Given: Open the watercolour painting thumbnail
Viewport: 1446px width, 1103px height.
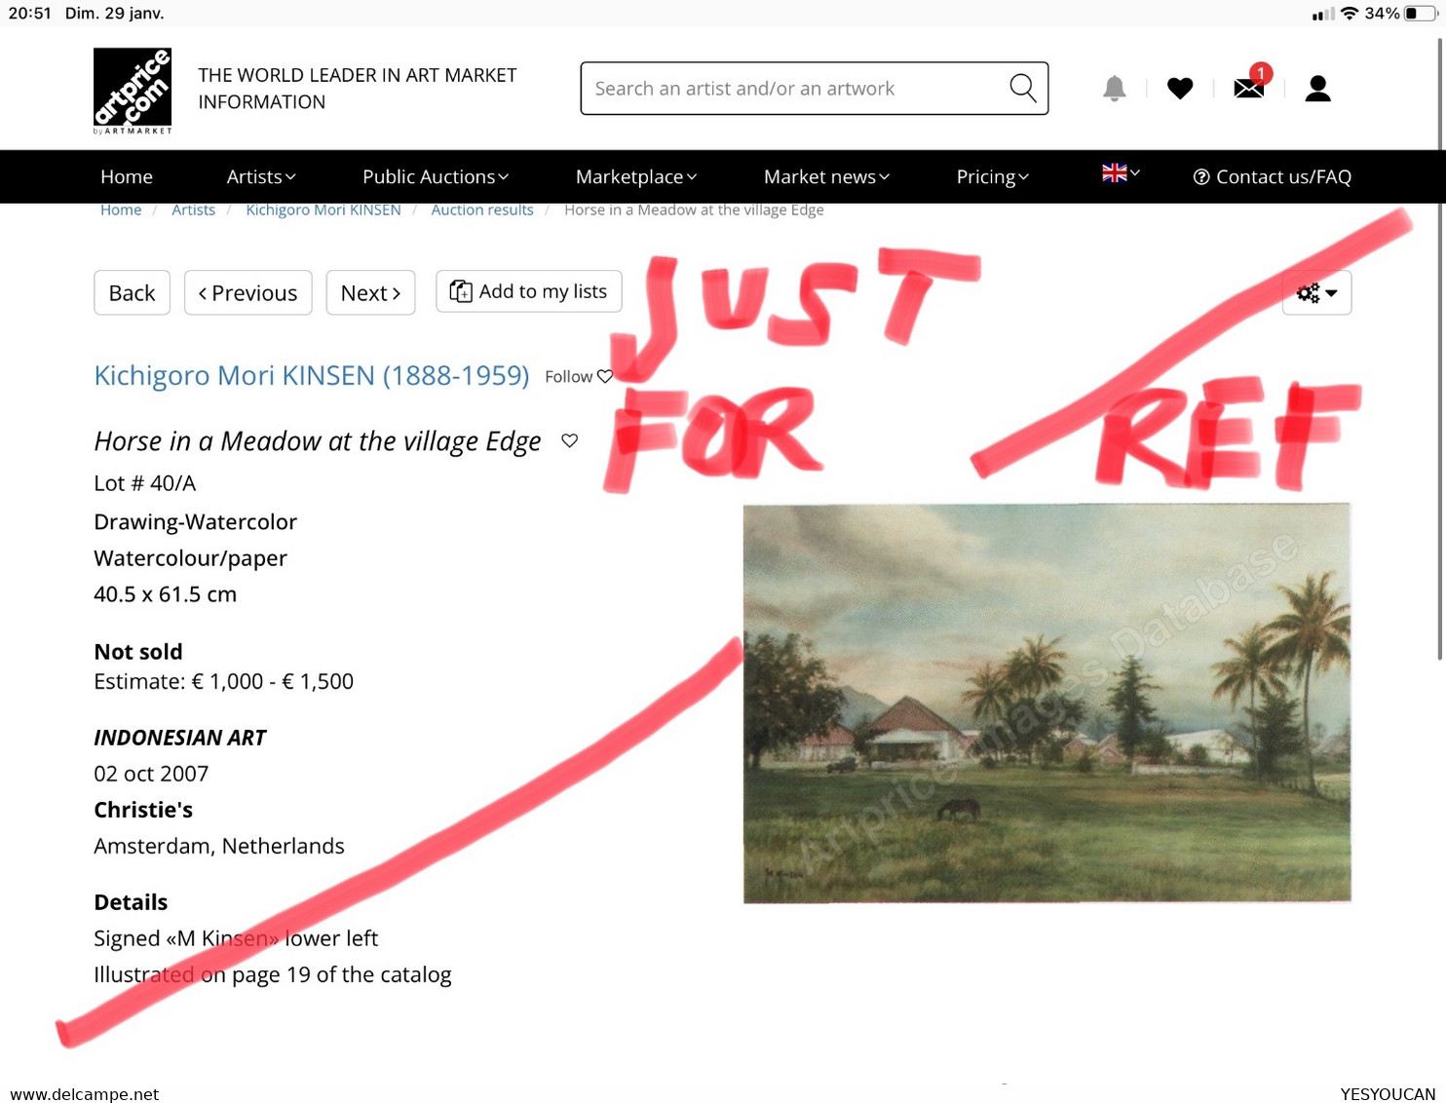Looking at the screenshot, I should click(x=1046, y=704).
